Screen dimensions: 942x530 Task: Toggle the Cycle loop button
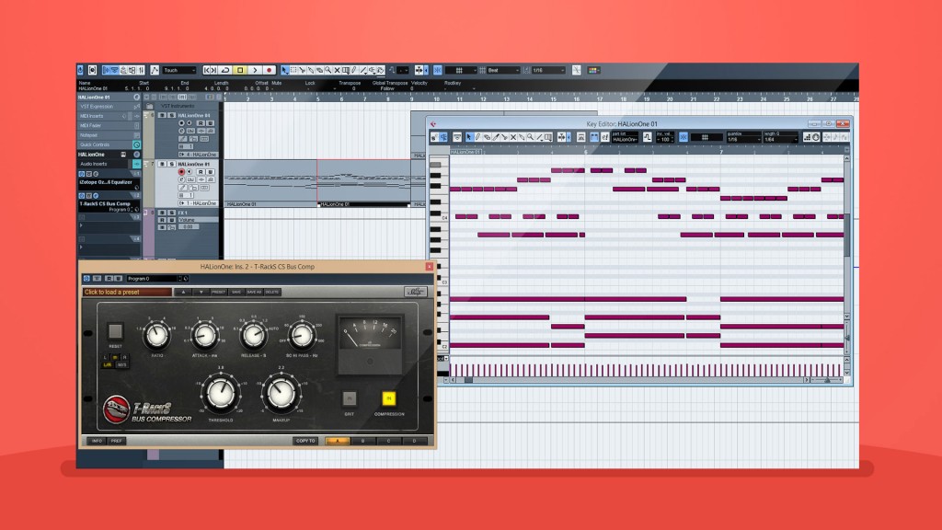point(225,70)
